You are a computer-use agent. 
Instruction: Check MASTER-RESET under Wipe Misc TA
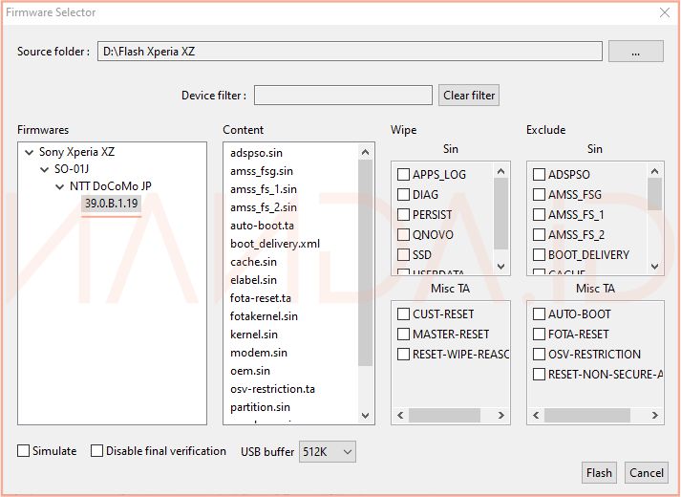pyautogui.click(x=404, y=335)
